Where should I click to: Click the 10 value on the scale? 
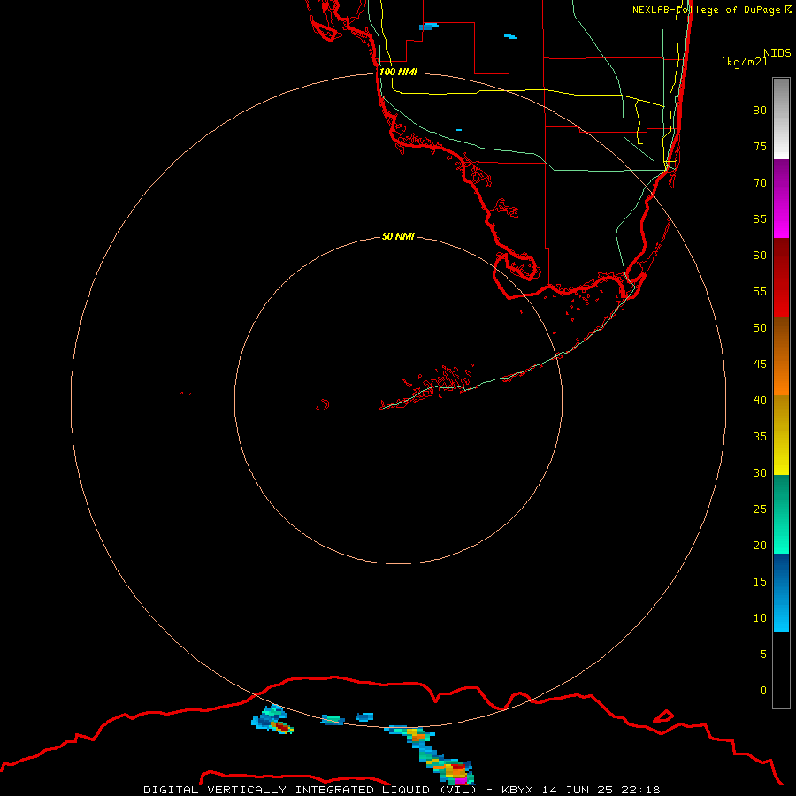760,618
